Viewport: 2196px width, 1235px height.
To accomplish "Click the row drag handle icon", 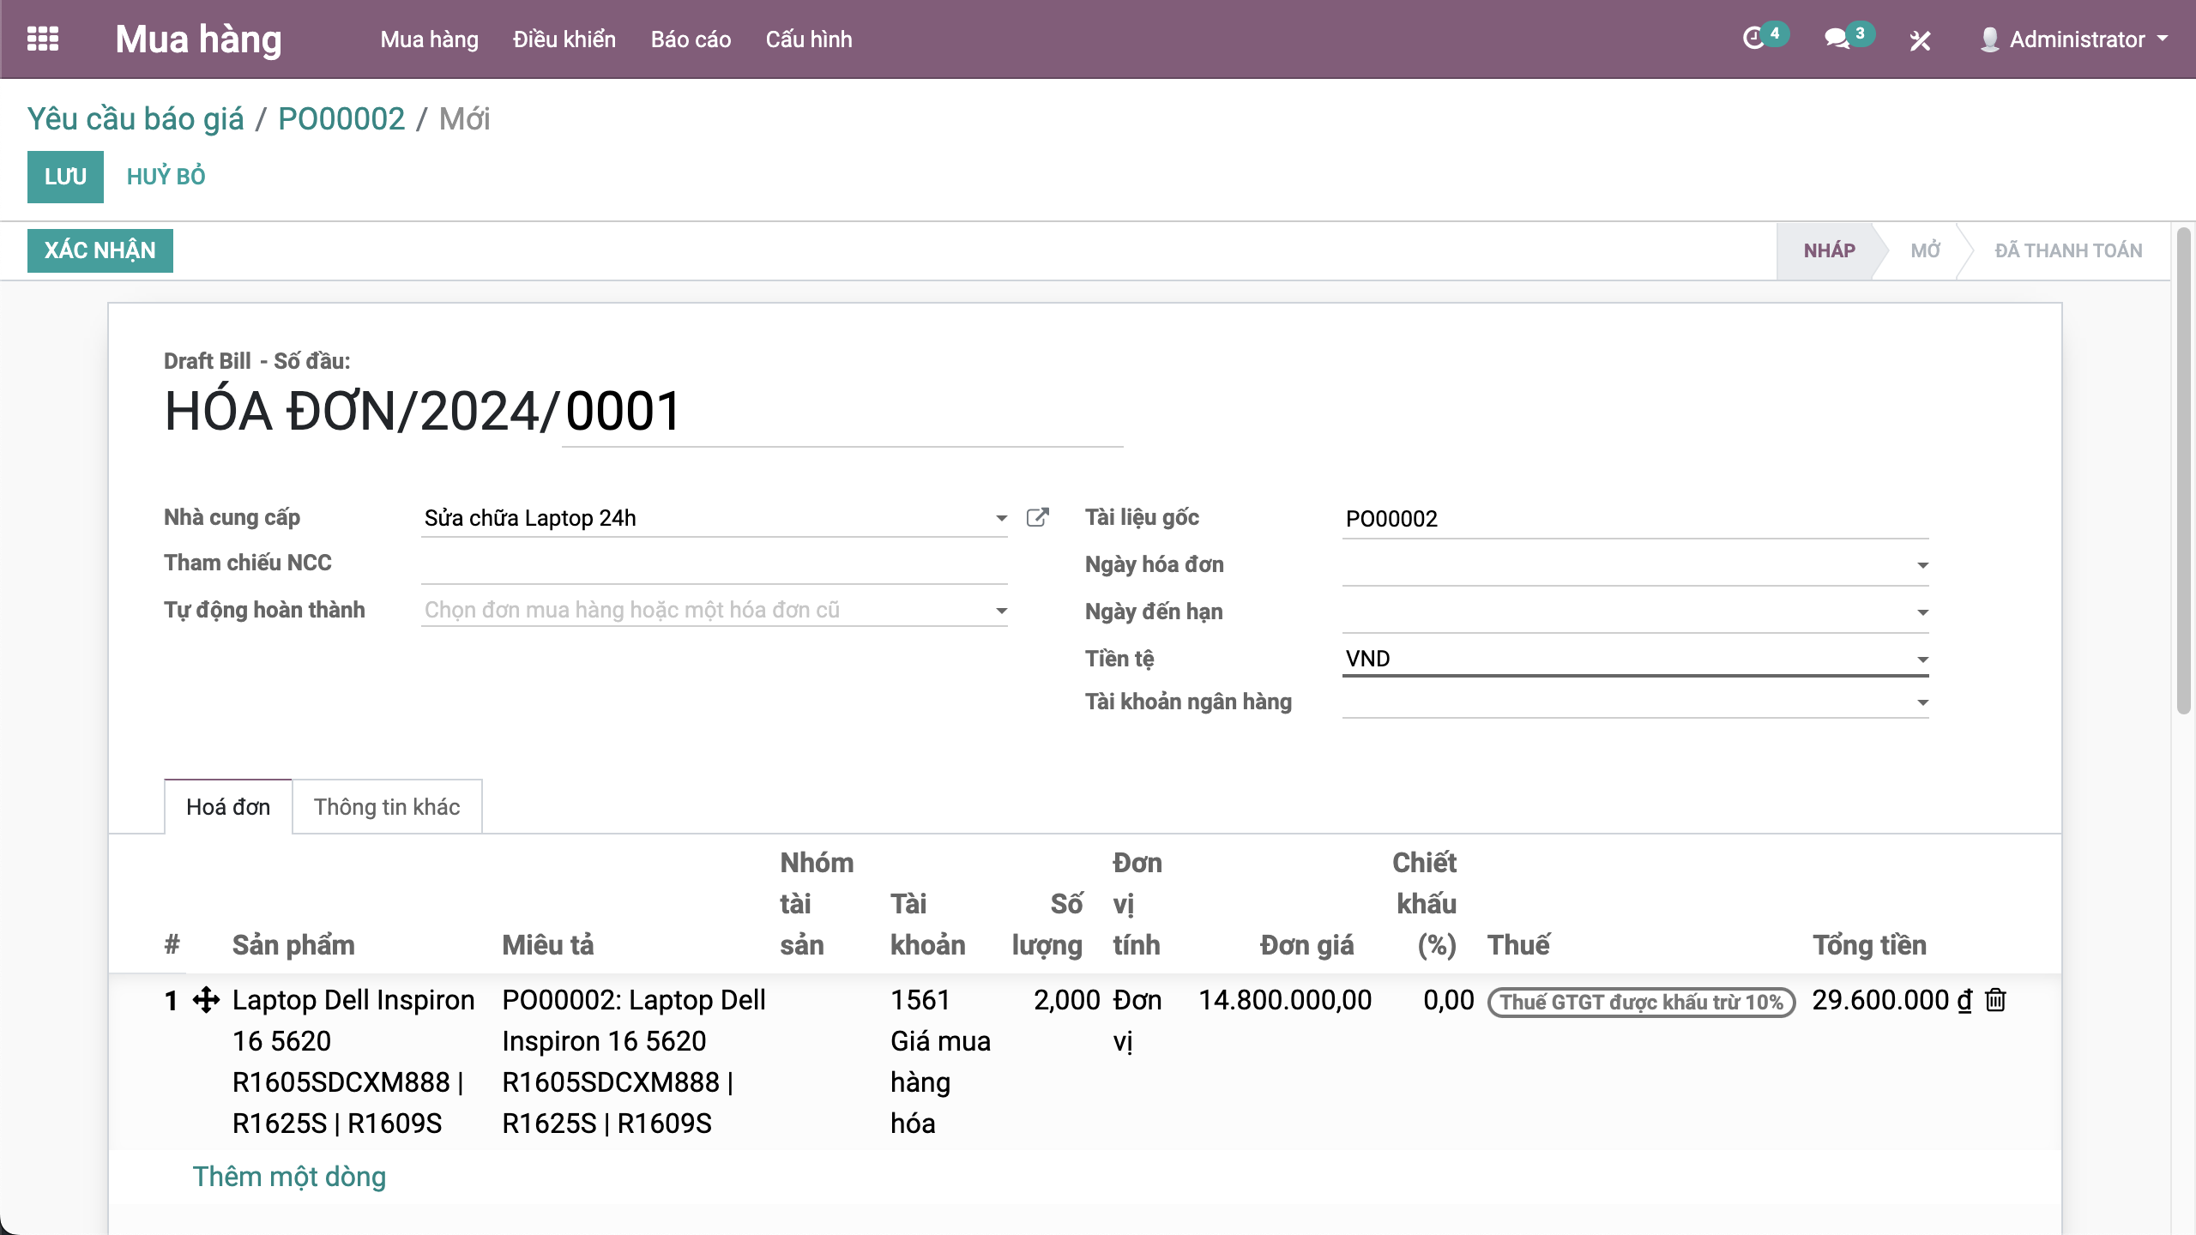I will pyautogui.click(x=206, y=1000).
